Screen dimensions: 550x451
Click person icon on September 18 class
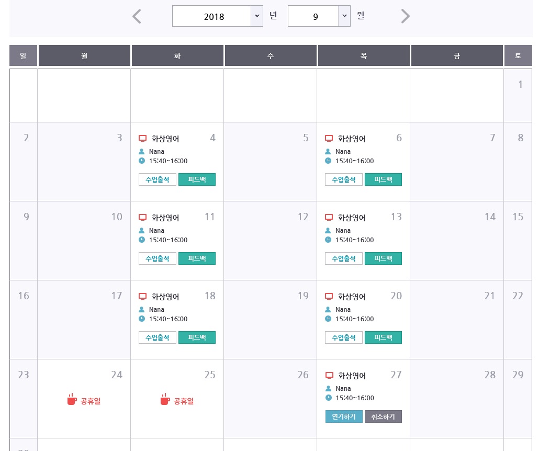(142, 310)
